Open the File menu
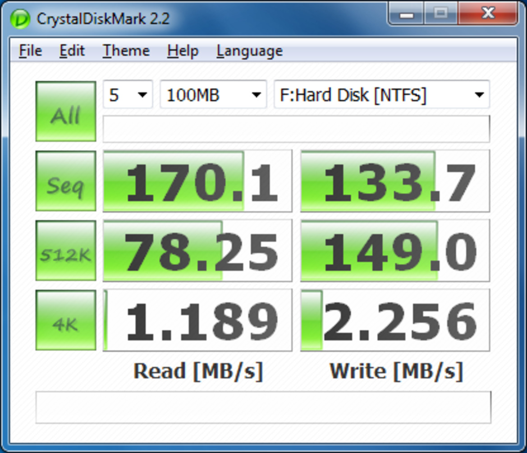The height and width of the screenshot is (453, 527). tap(30, 51)
